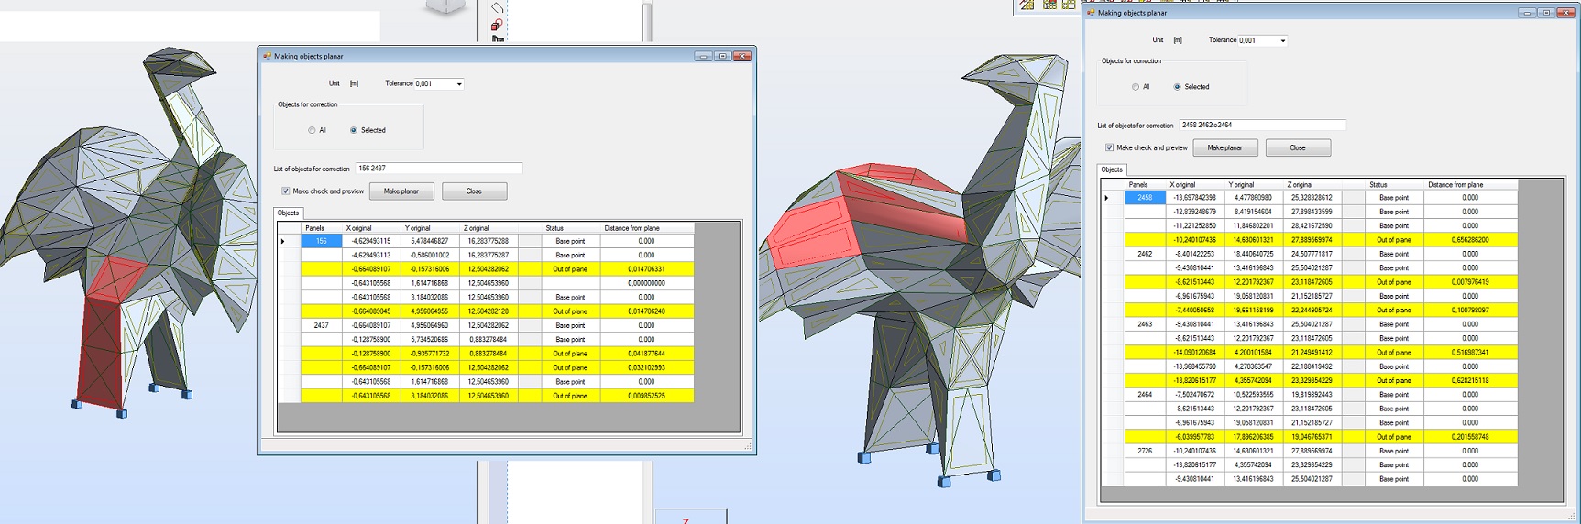This screenshot has height=524, width=1581.
Task: Select the distance value 0,516987341
Action: pyautogui.click(x=1470, y=353)
